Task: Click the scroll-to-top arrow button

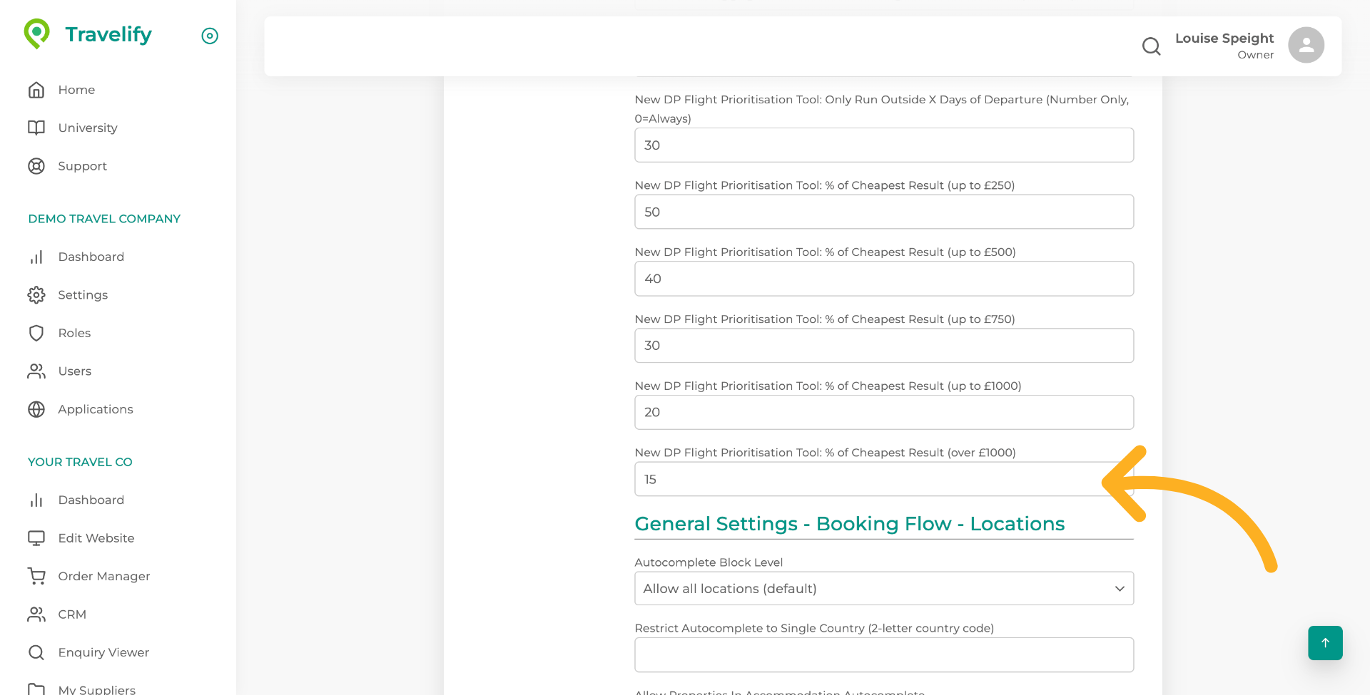Action: pyautogui.click(x=1325, y=642)
